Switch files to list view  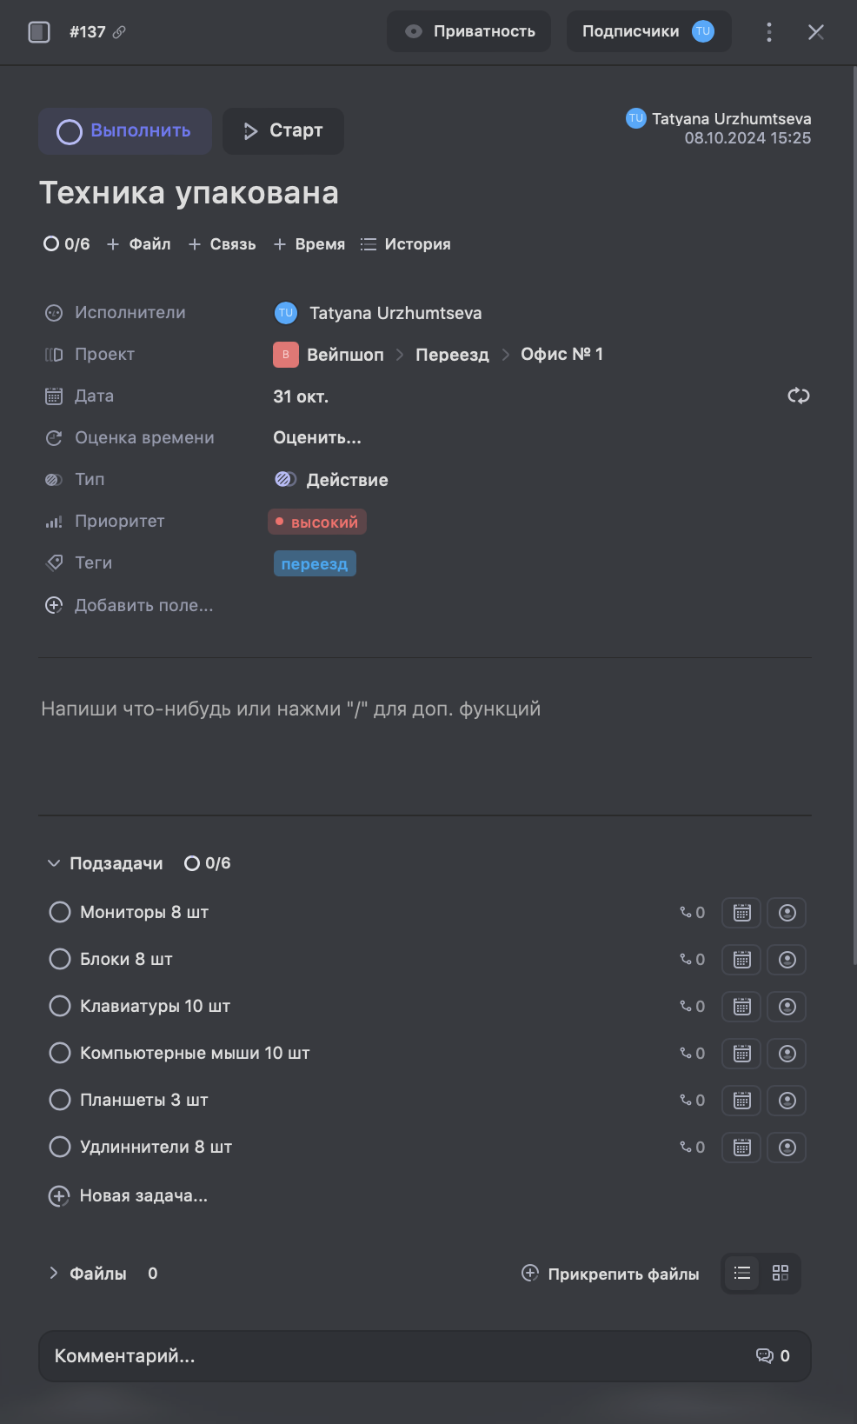tap(741, 1274)
